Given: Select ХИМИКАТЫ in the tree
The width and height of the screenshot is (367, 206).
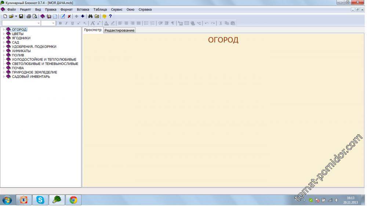Looking at the screenshot, I should click(x=21, y=51).
